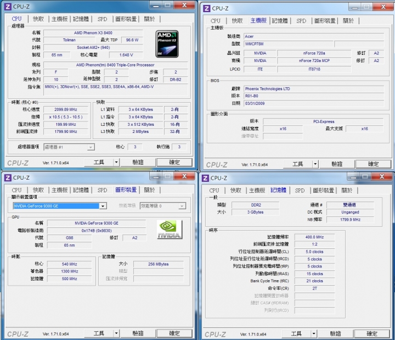This screenshot has width=395, height=340.
Task: Click 確定 button in the motherboard window
Action: (374, 164)
